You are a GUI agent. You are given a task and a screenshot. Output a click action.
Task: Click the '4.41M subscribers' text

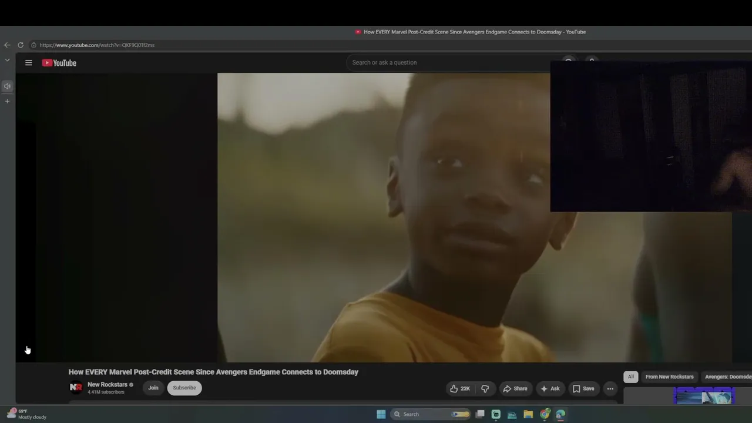point(106,392)
